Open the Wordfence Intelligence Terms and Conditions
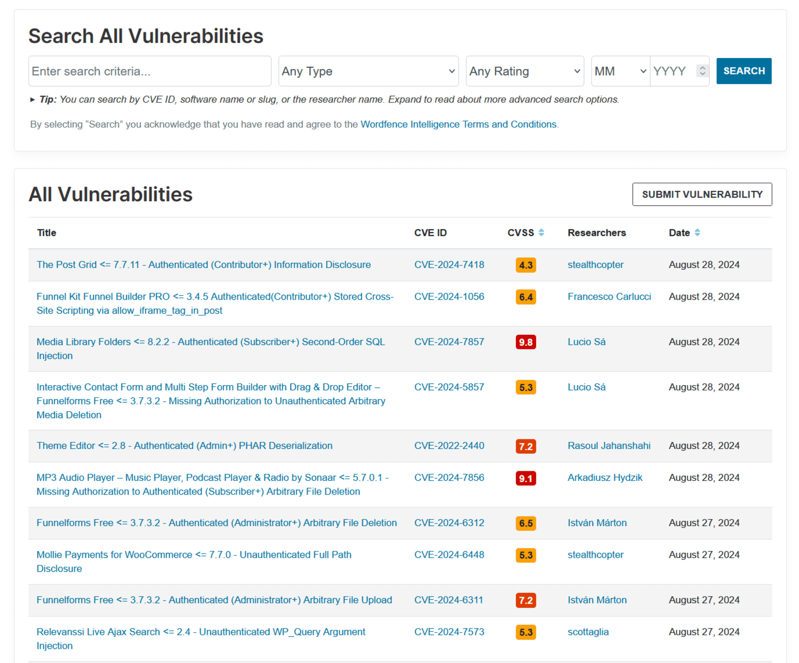The image size is (799, 663). tap(458, 124)
